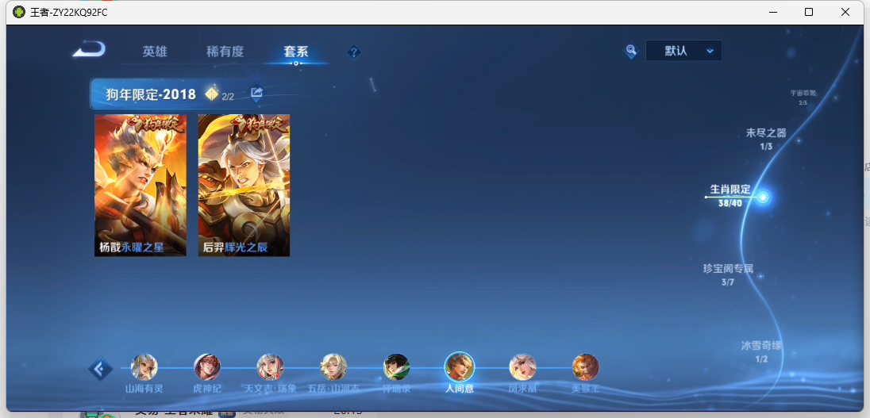Open the 后羿 辉光之辰 skin card
The height and width of the screenshot is (418, 870).
coord(244,185)
